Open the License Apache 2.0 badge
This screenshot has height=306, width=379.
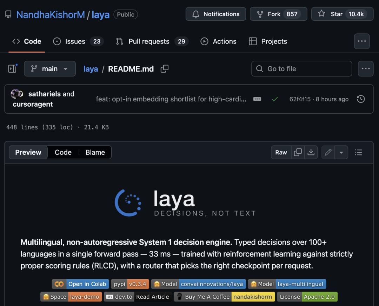[307, 297]
